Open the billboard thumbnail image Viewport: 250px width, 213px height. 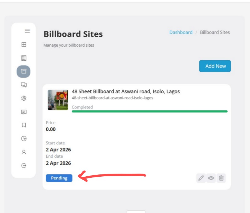point(58,100)
